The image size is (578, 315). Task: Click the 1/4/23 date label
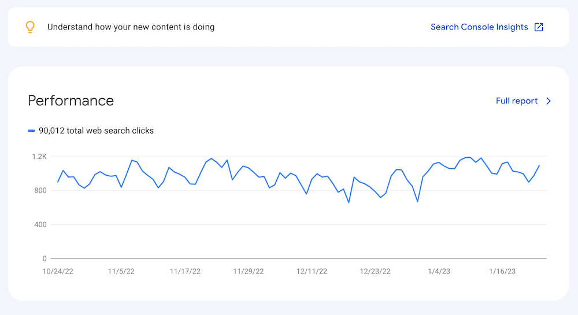click(x=440, y=270)
